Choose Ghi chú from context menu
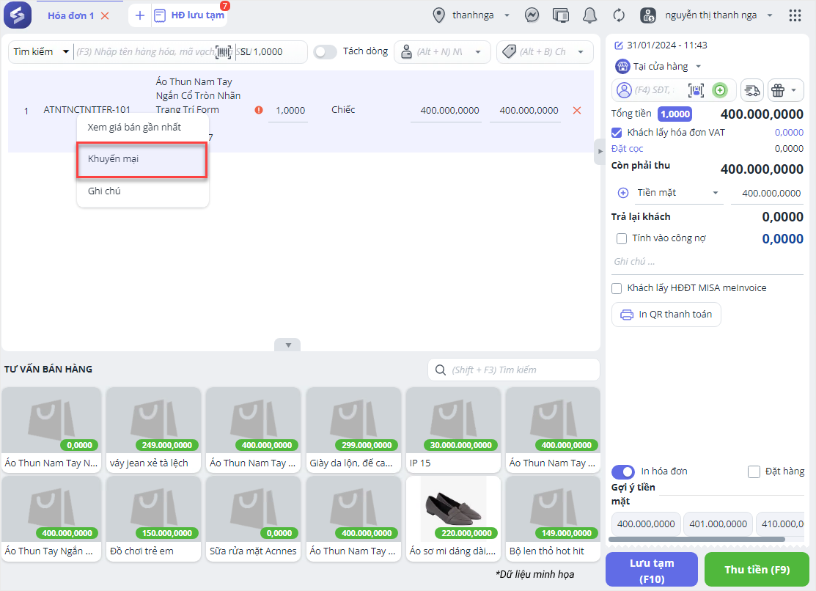Viewport: 816px width, 591px height. (142, 191)
